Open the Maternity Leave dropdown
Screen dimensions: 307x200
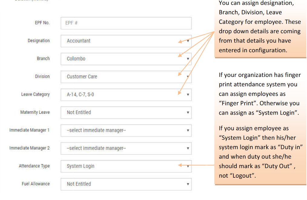(126, 112)
